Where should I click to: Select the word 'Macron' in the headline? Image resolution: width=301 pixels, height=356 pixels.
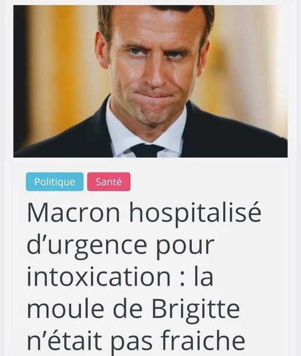coord(74,212)
